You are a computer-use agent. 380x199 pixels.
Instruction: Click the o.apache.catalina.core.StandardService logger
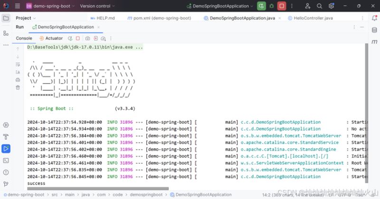tap(290, 142)
